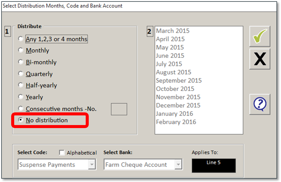Click the black Line 5 indicator box

(x=214, y=165)
